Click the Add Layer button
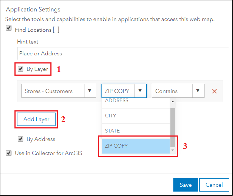The width and height of the screenshot is (233, 196). [x=36, y=119]
